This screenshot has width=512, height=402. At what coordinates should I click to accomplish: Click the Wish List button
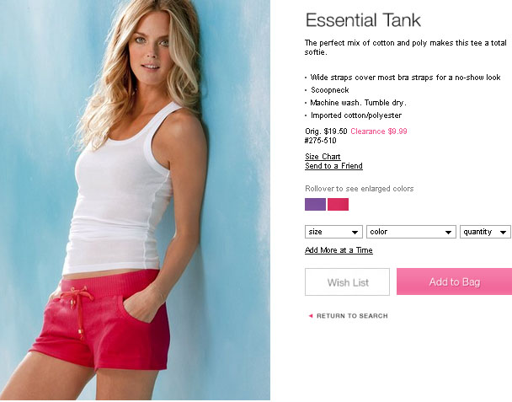pyautogui.click(x=348, y=282)
